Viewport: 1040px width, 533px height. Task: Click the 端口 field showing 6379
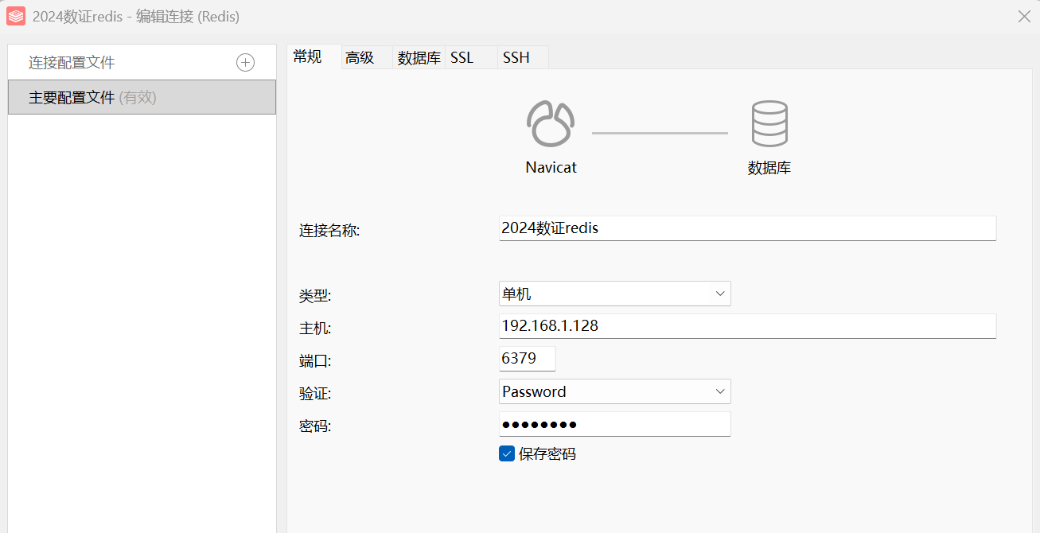527,359
